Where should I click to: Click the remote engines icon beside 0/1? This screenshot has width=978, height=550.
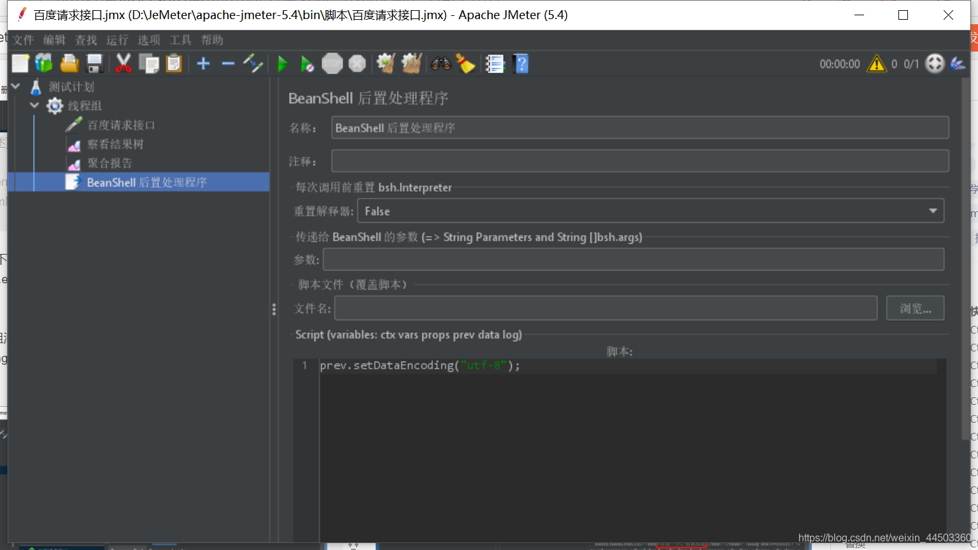(935, 64)
